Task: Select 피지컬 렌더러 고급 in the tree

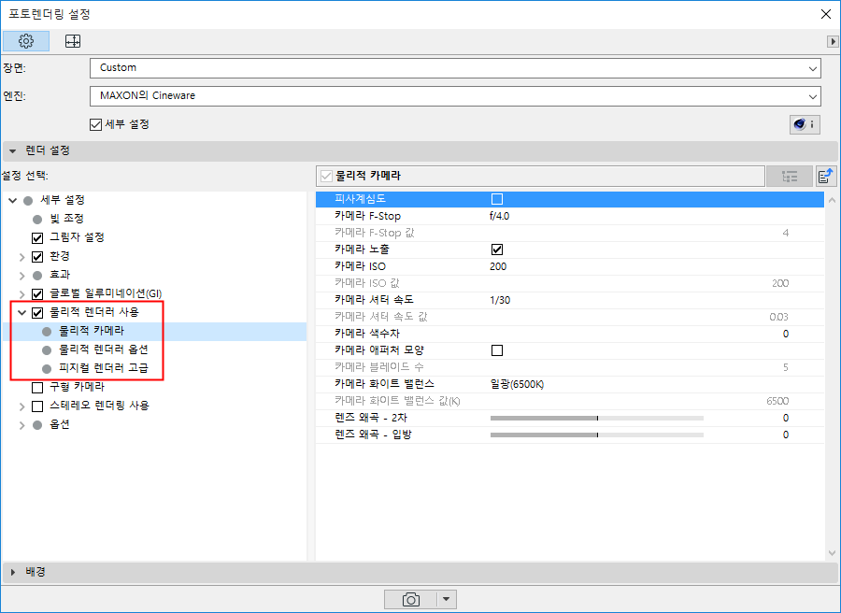Action: [103, 368]
